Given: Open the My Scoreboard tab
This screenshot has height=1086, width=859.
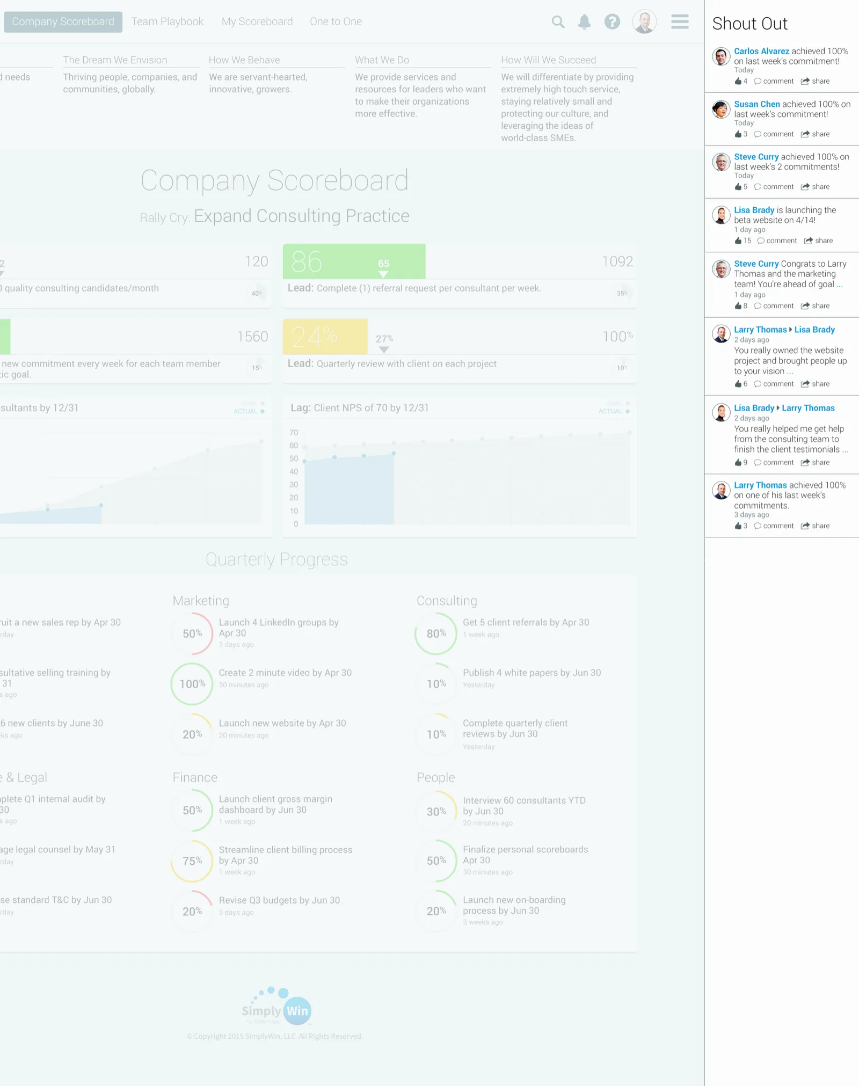Looking at the screenshot, I should click(x=257, y=22).
